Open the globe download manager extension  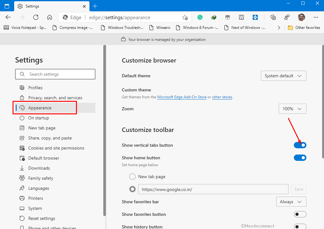pos(214,17)
